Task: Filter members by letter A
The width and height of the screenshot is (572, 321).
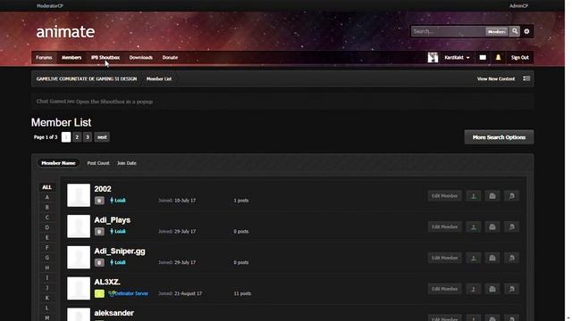Action: 46,197
